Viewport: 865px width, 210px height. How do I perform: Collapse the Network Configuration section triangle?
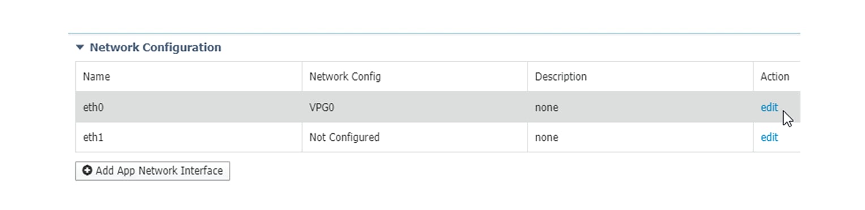(x=80, y=47)
